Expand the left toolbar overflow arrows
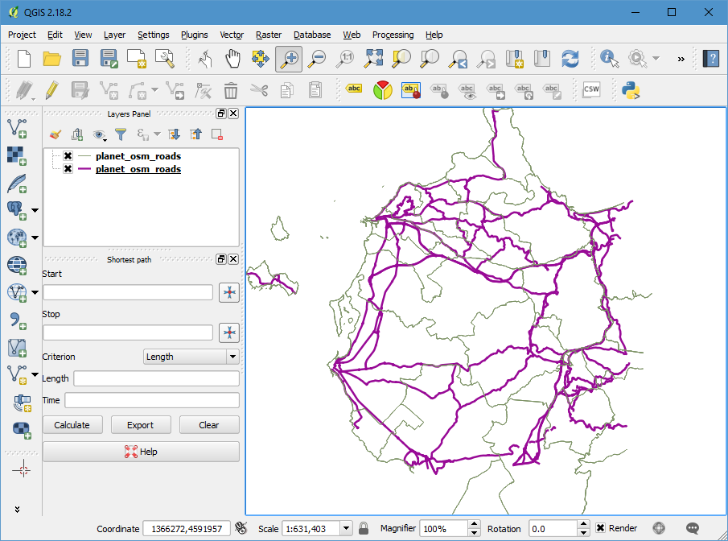 (17, 510)
